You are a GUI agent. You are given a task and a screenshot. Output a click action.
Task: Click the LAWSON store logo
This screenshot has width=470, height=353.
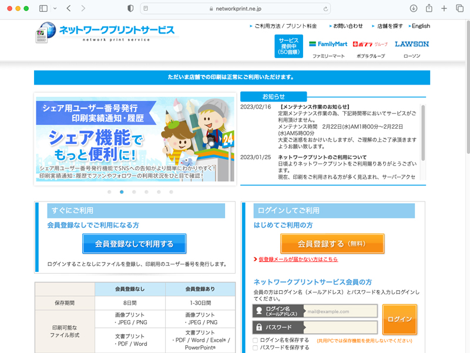tap(413, 43)
